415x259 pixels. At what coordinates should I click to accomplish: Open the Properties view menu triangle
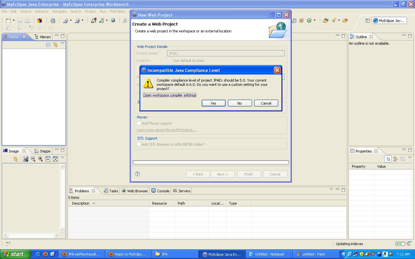[x=410, y=158]
